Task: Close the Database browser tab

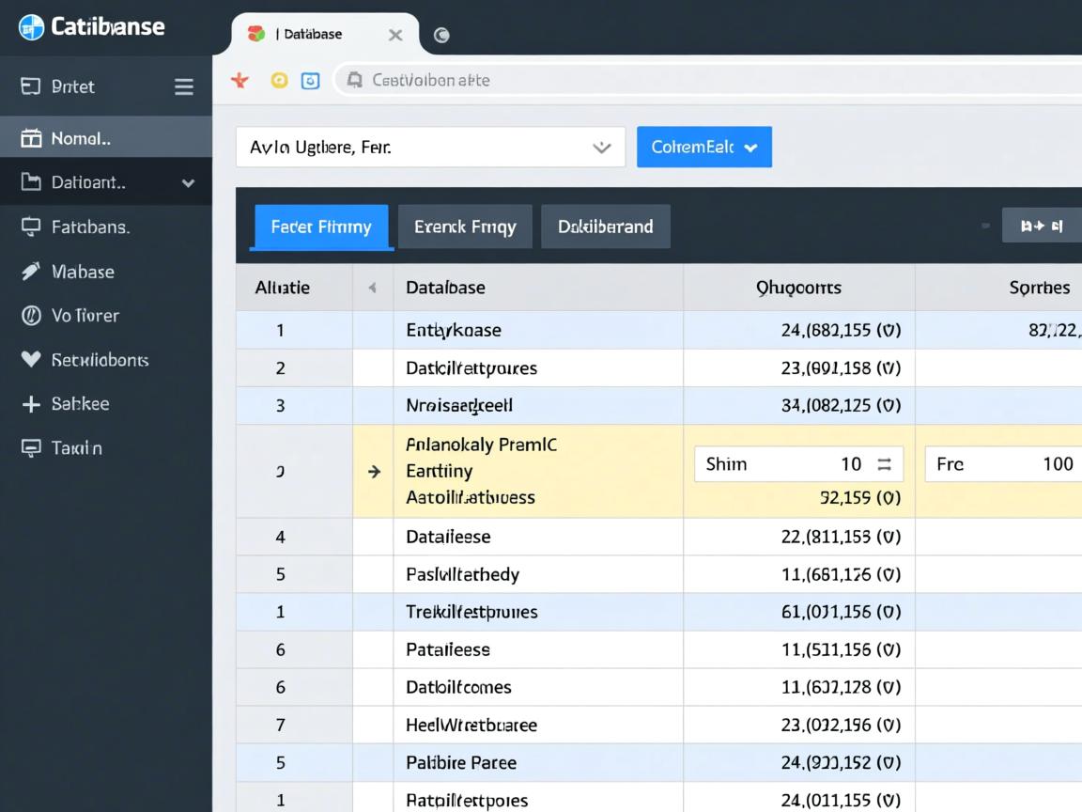Action: tap(395, 35)
